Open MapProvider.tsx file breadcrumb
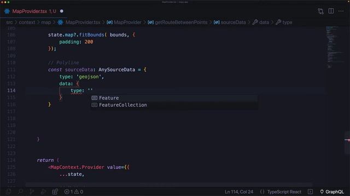Image resolution: width=350 pixels, height=196 pixels. pyautogui.click(x=83, y=22)
